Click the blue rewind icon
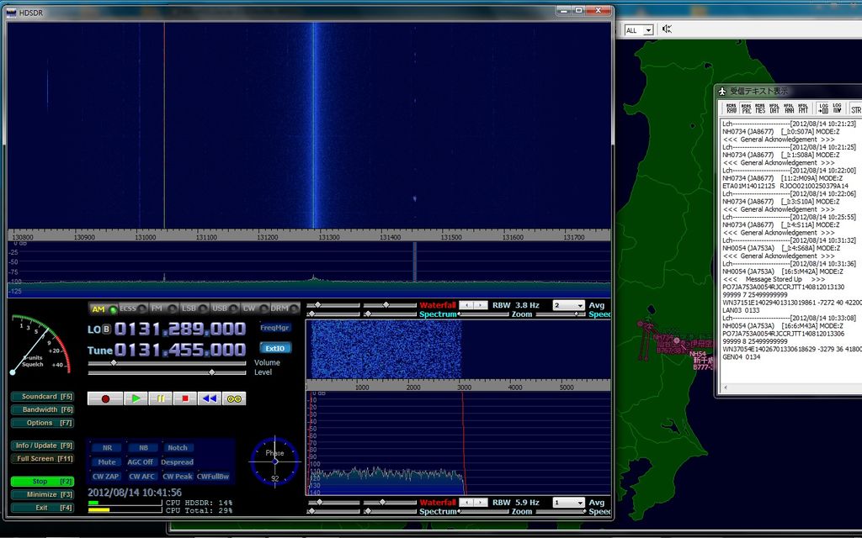The height and width of the screenshot is (538, 862). click(209, 398)
